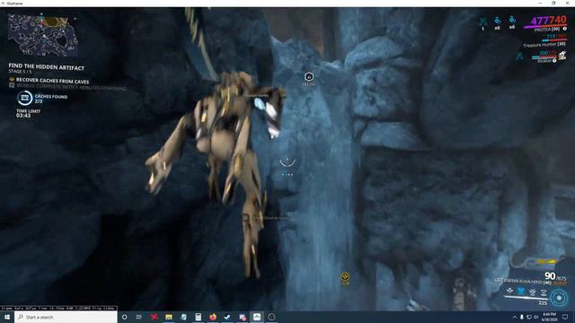Click the third ability icon in the HUD
This screenshot has width=575, height=323.
click(x=533, y=292)
